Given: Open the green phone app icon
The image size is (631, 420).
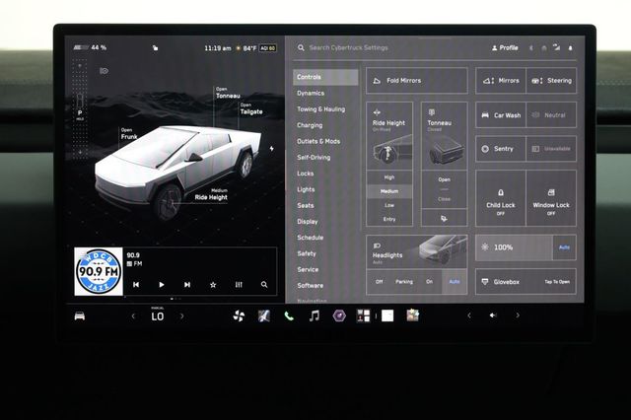Looking at the screenshot, I should click(289, 316).
